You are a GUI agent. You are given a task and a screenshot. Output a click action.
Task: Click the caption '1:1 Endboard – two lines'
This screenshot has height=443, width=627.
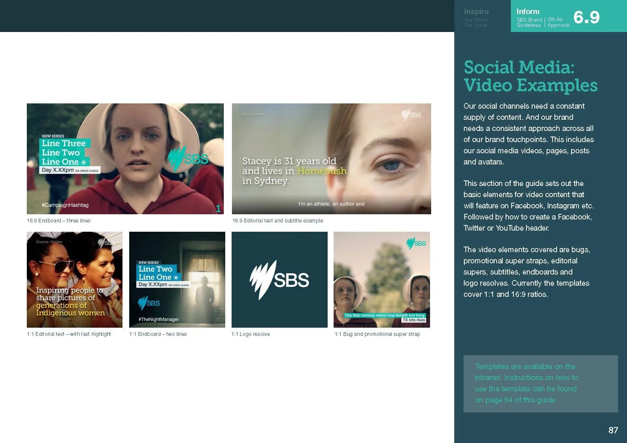[x=158, y=334]
